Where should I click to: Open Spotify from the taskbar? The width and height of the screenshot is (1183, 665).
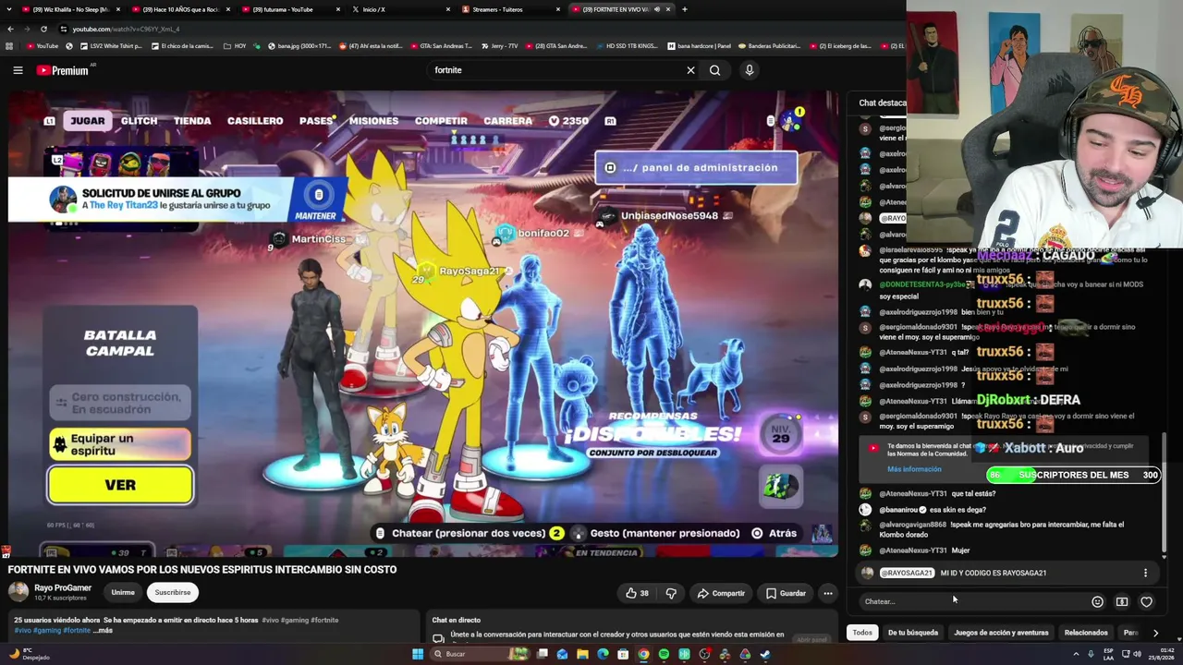pyautogui.click(x=664, y=654)
